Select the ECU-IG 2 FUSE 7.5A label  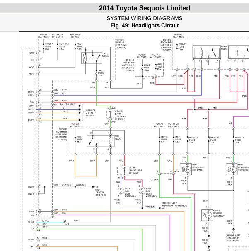64,46
